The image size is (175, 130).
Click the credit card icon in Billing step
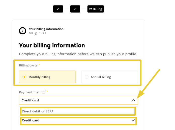[91, 9]
